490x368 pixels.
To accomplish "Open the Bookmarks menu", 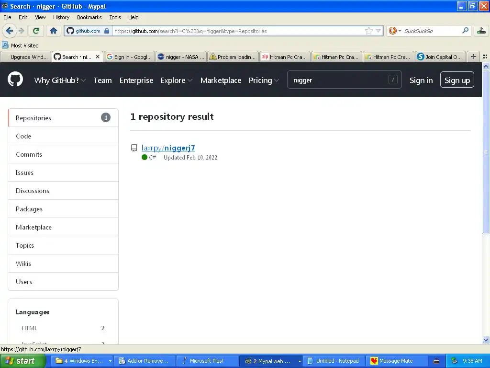I will (x=89, y=17).
